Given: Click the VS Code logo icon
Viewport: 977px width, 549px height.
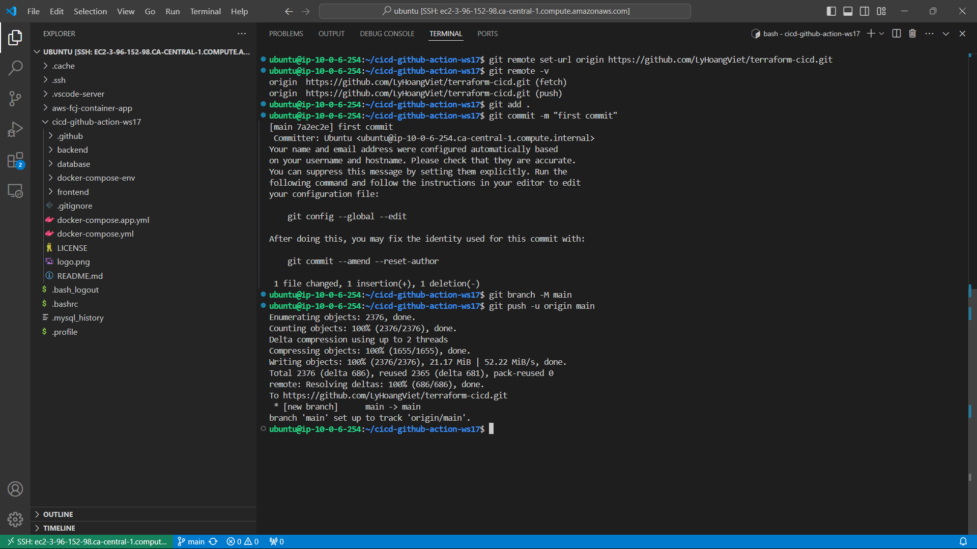Looking at the screenshot, I should click(11, 11).
